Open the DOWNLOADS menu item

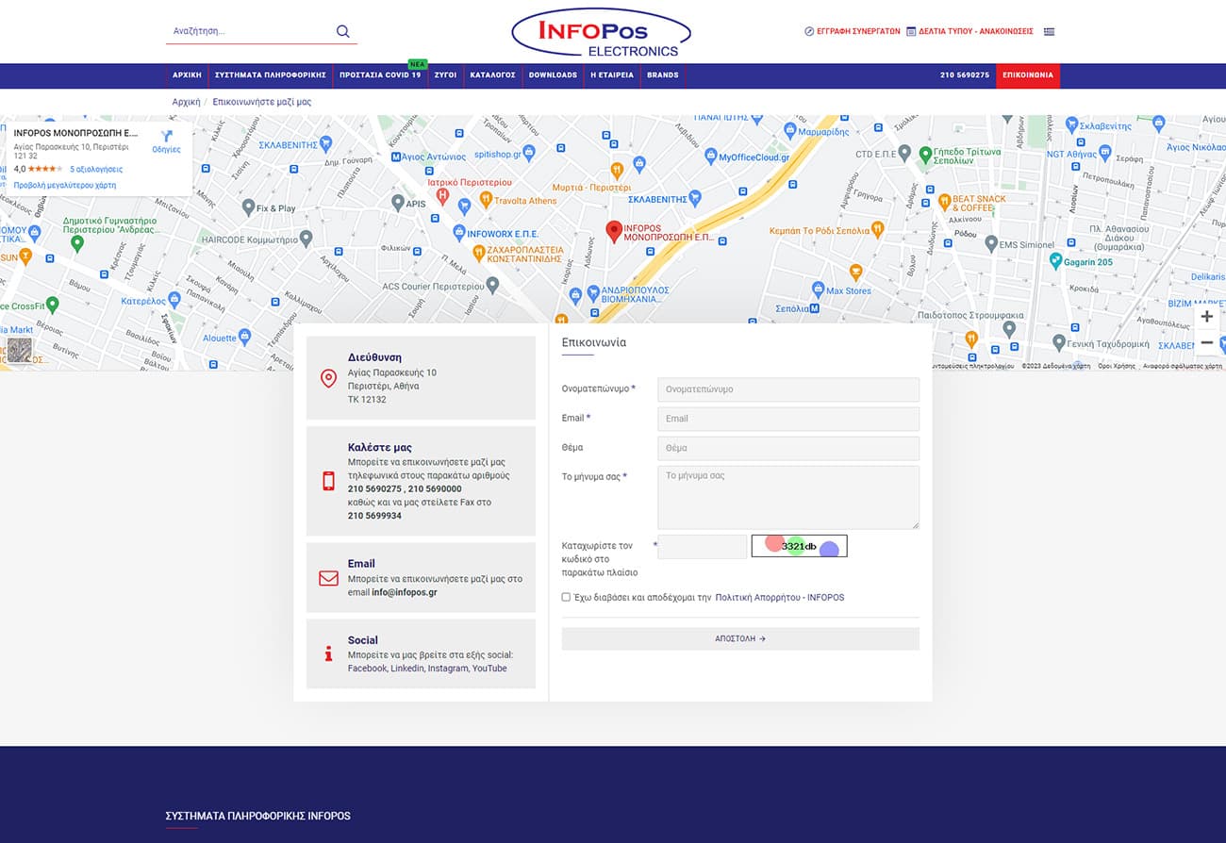click(553, 75)
